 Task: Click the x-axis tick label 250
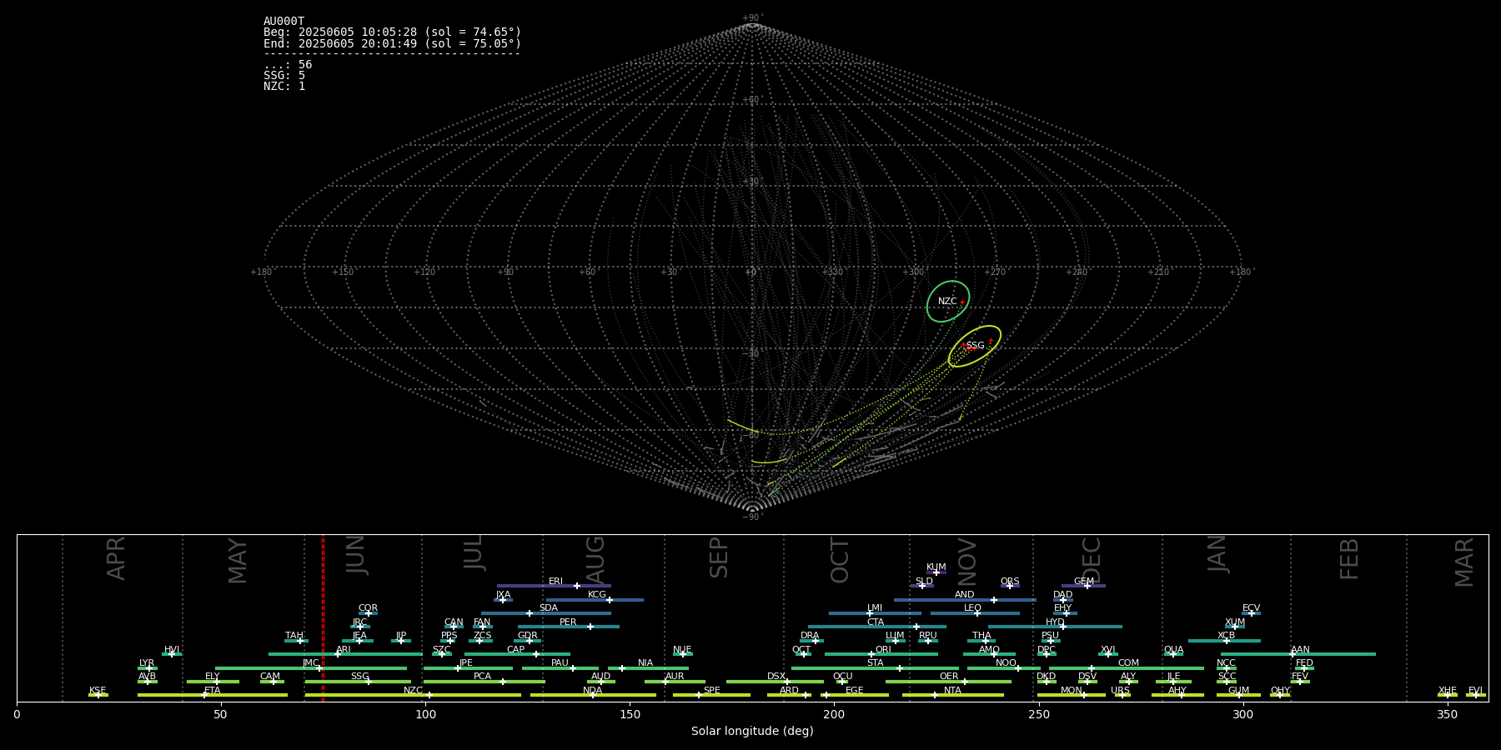click(1038, 714)
